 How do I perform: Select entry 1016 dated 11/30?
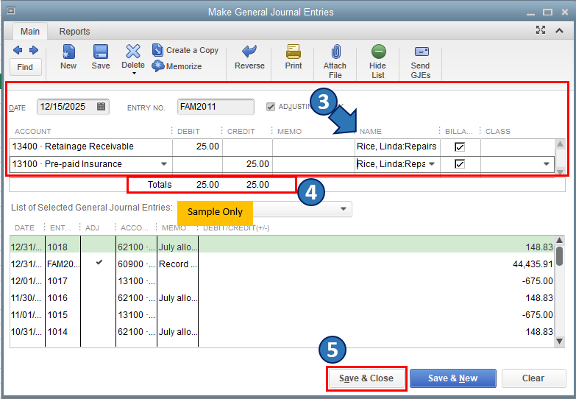(282, 298)
